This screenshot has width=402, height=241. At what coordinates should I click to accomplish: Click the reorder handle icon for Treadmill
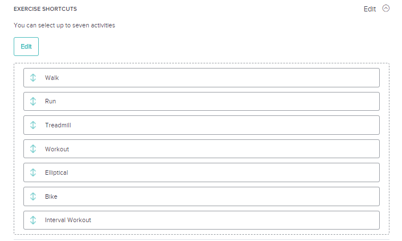(33, 125)
